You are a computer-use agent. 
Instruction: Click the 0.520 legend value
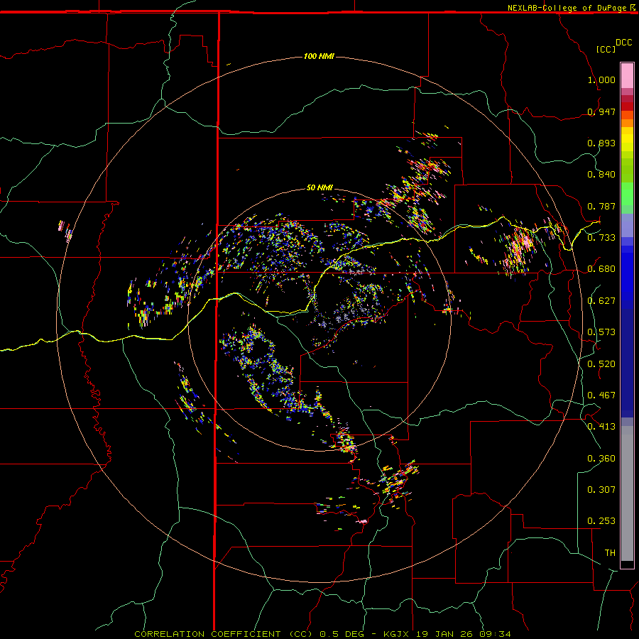(601, 364)
